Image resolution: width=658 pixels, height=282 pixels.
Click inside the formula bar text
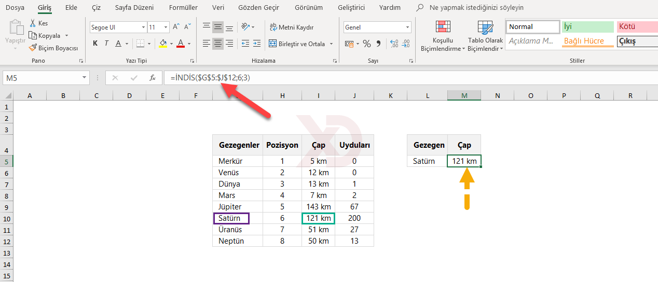[x=210, y=78]
